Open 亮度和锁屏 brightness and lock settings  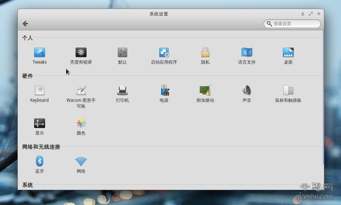(x=81, y=56)
